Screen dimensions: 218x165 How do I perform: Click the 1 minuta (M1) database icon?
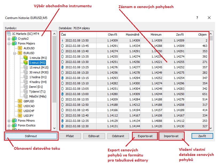26,58
